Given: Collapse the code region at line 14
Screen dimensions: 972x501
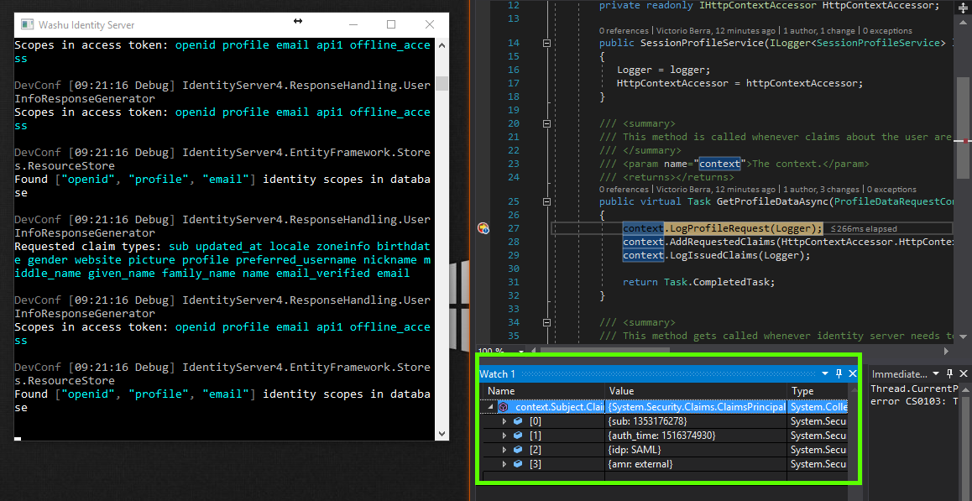Looking at the screenshot, I should (x=546, y=42).
